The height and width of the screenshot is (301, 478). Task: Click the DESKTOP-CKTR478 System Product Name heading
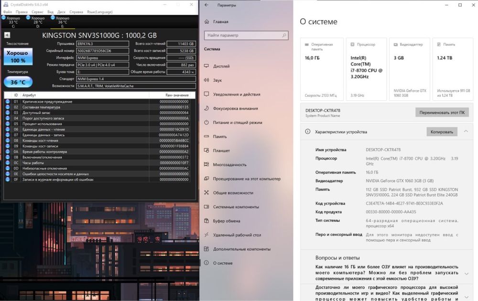pos(323,113)
